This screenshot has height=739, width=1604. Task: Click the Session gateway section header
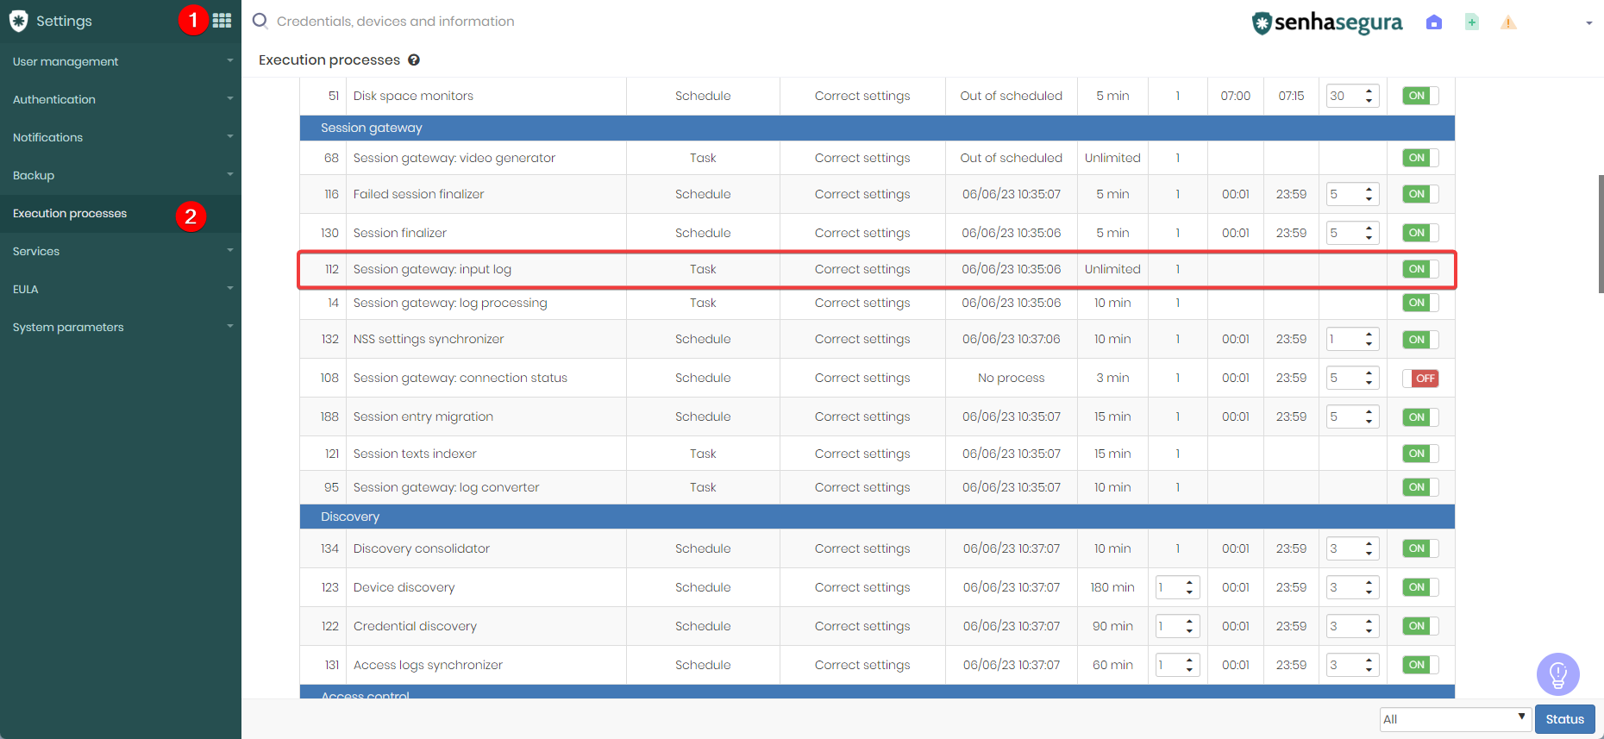[x=877, y=128]
